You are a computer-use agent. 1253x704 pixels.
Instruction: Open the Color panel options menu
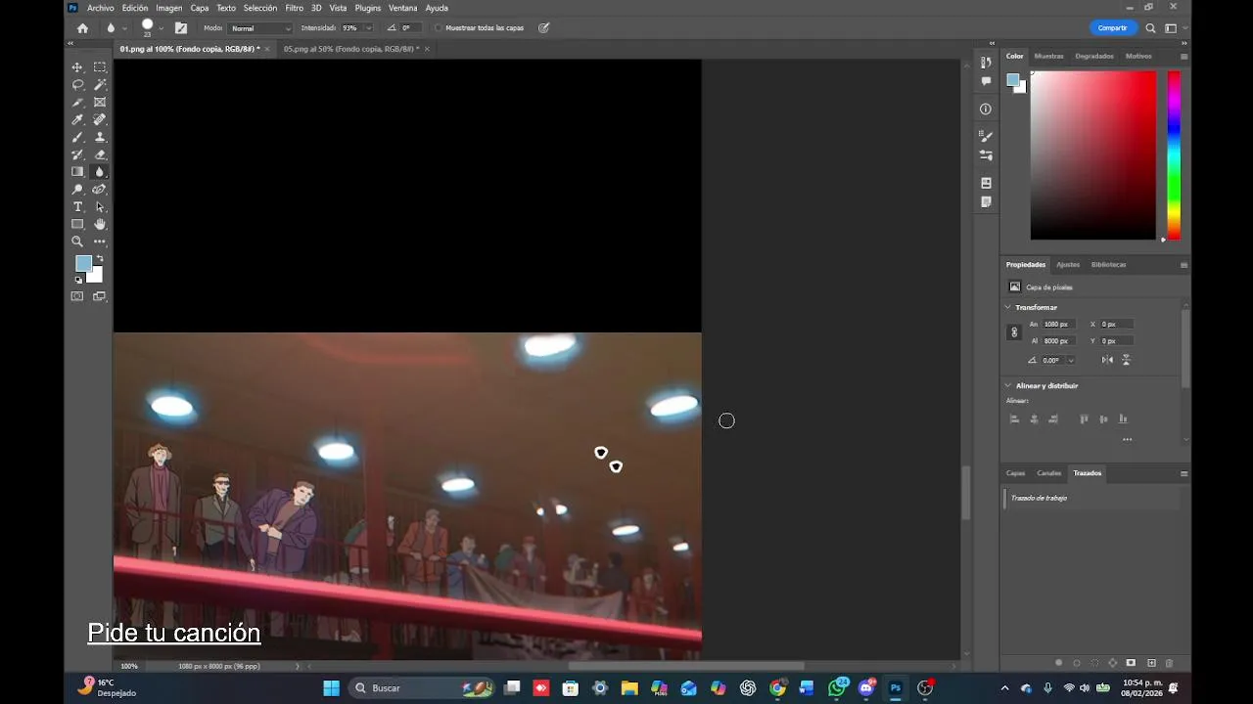(1183, 57)
